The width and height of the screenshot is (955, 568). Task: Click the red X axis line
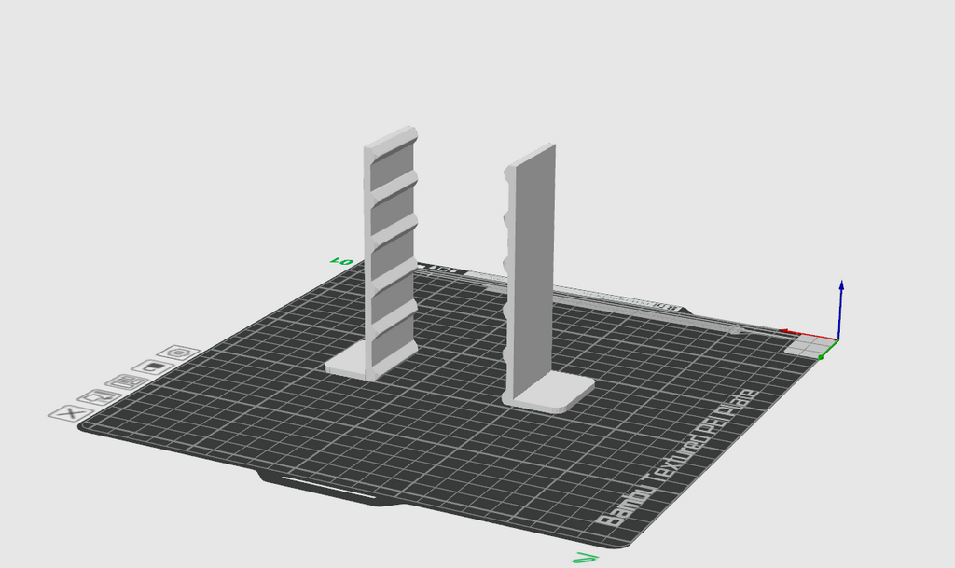[x=809, y=334]
